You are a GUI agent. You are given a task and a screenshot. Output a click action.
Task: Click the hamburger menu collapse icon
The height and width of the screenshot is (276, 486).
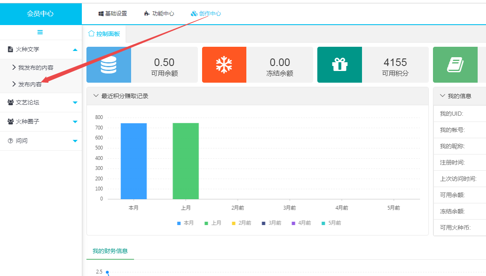[x=40, y=32]
